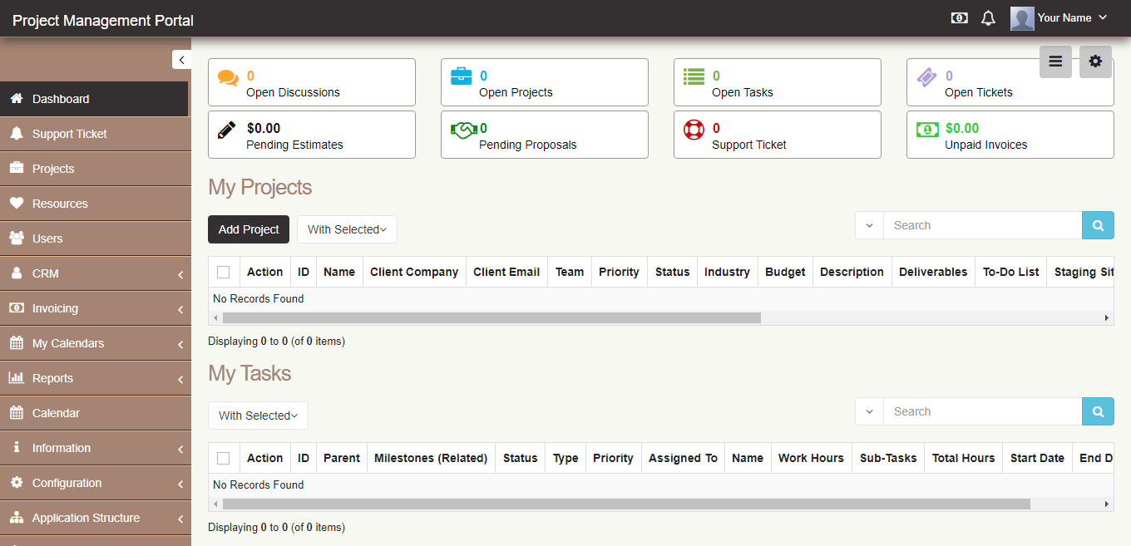Click the Support Ticket life ring icon
The height and width of the screenshot is (546, 1131).
[694, 130]
